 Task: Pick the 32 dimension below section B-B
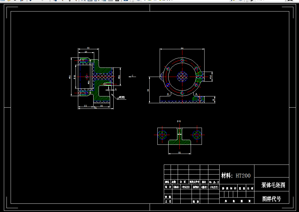[179, 152]
